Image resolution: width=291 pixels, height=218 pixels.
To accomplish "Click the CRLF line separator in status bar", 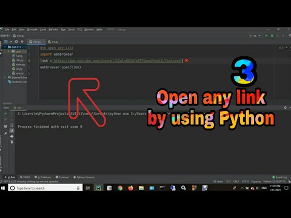I will (x=236, y=182).
